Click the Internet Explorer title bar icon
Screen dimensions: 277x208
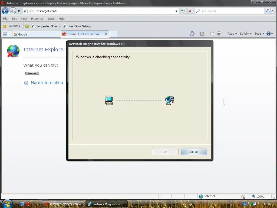(x=3, y=3)
